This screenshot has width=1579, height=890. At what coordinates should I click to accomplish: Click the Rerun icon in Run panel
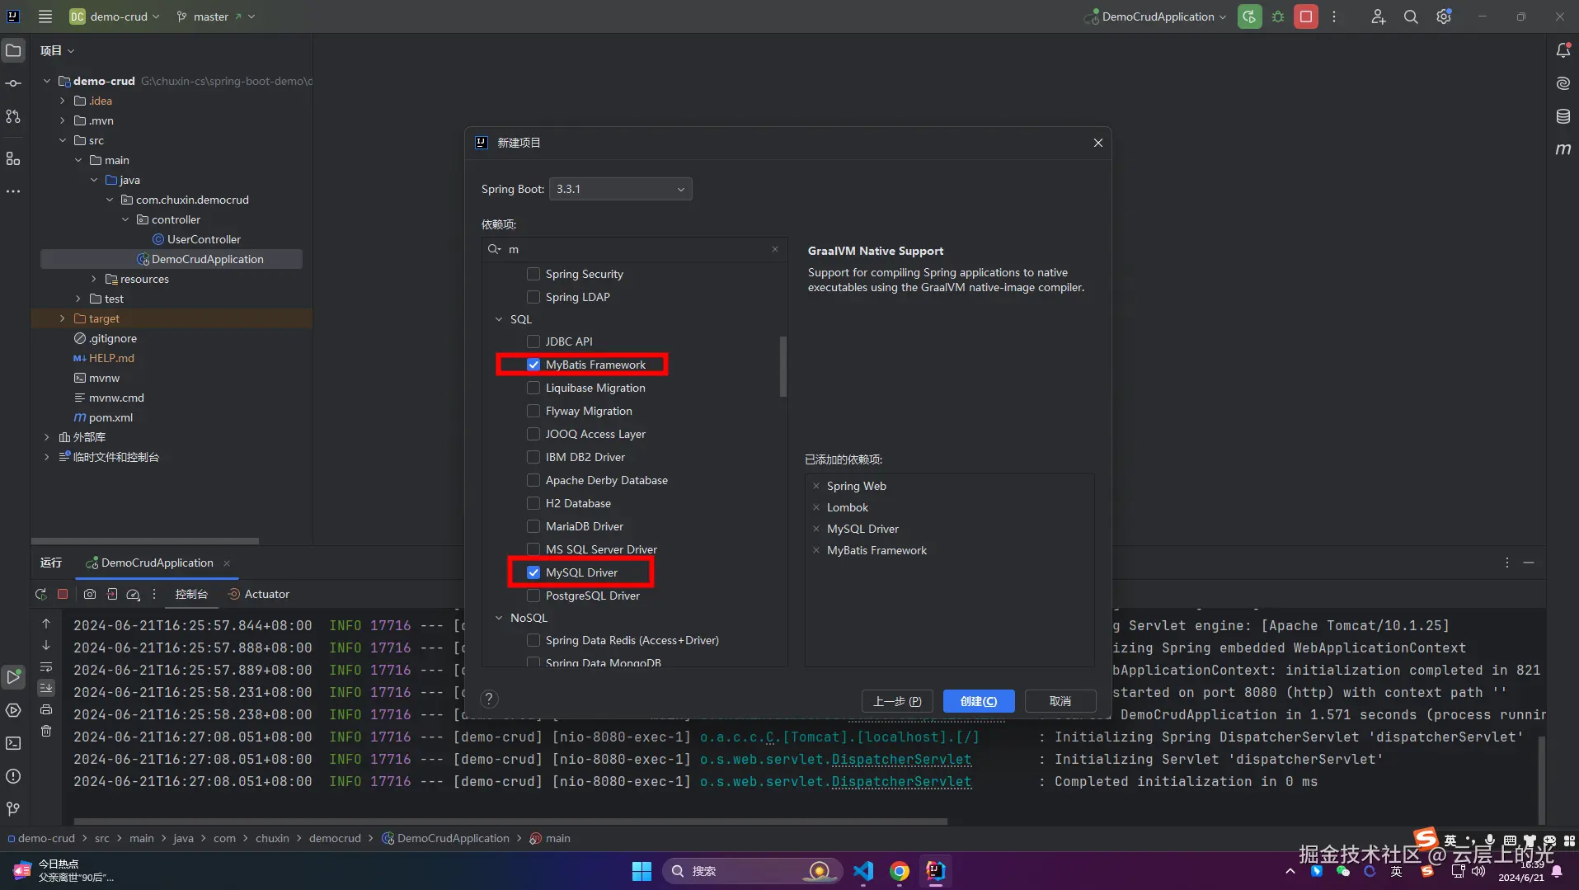pos(40,594)
